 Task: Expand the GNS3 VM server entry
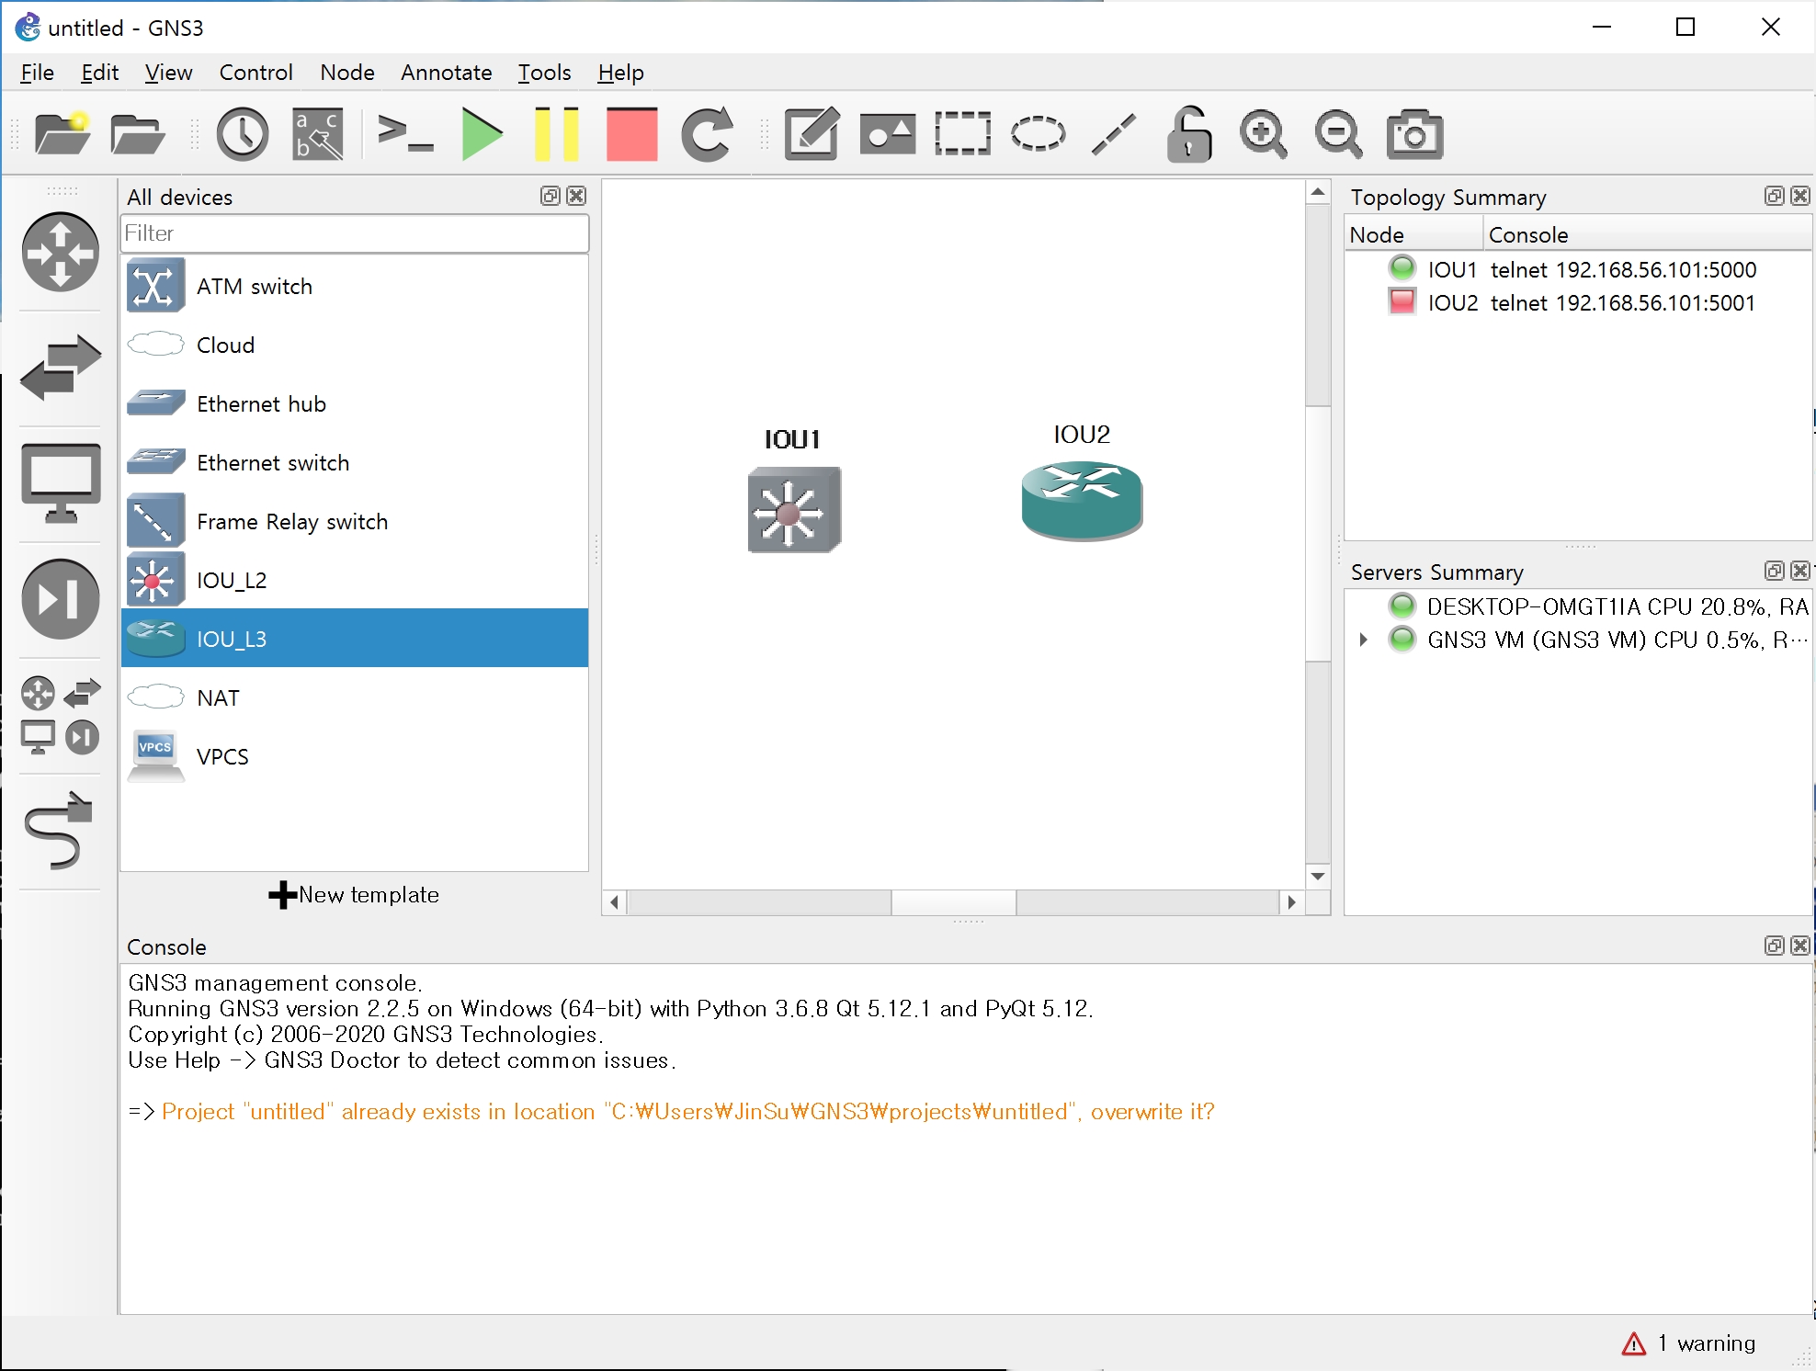[1364, 640]
